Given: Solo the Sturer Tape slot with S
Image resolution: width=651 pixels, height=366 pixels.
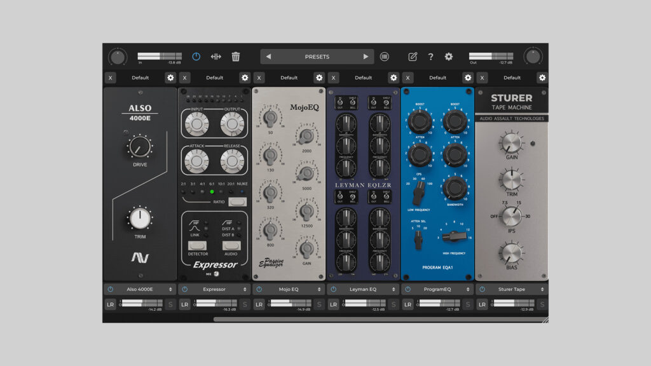Looking at the screenshot, I should (542, 304).
